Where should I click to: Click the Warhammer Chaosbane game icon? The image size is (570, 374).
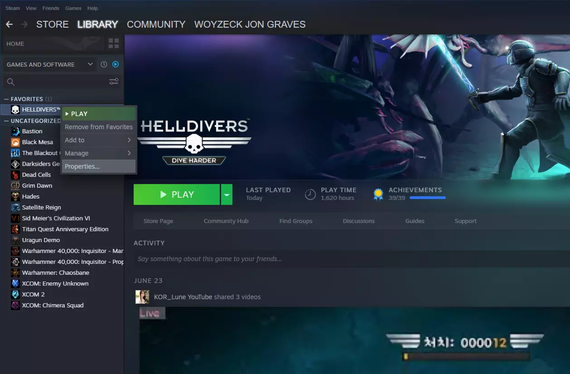15,273
